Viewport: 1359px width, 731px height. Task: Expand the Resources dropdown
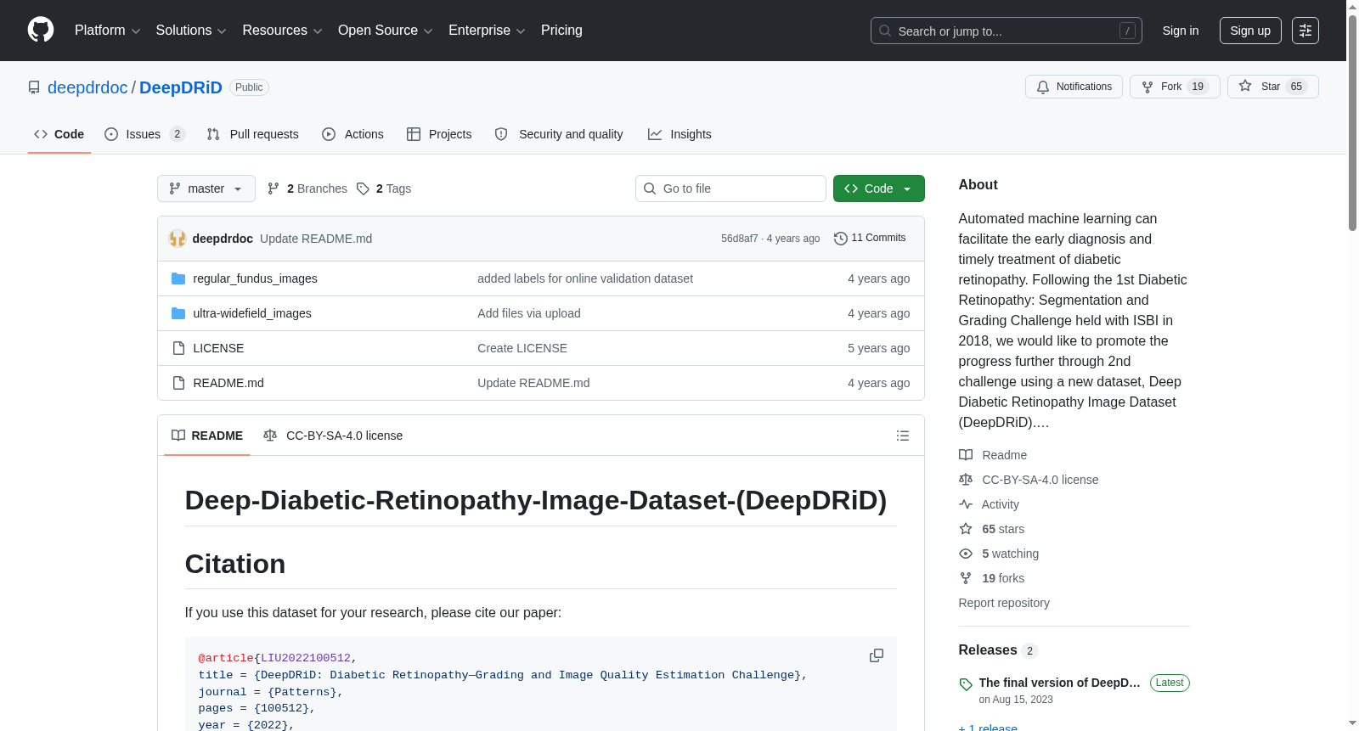(282, 31)
